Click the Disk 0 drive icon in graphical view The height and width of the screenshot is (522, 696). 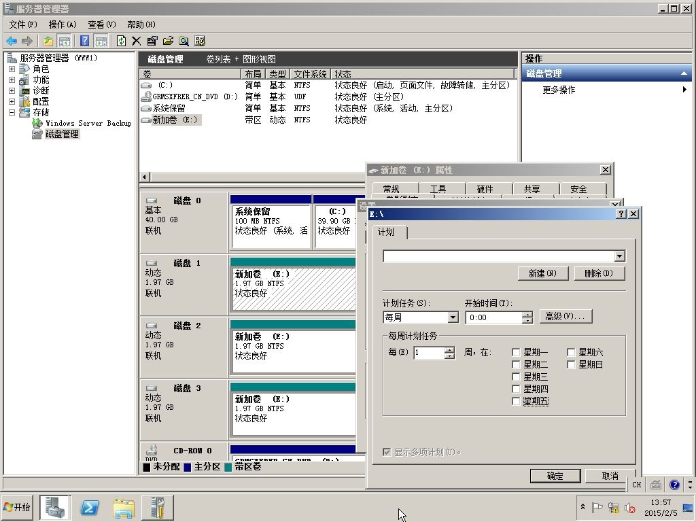click(x=152, y=201)
